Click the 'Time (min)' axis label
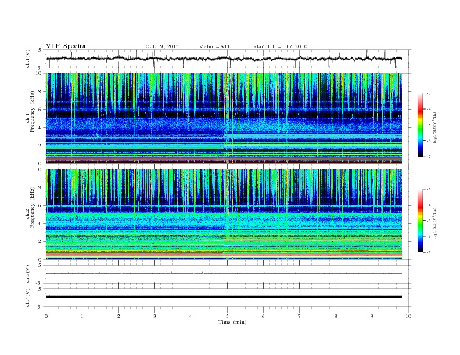 coord(232,322)
